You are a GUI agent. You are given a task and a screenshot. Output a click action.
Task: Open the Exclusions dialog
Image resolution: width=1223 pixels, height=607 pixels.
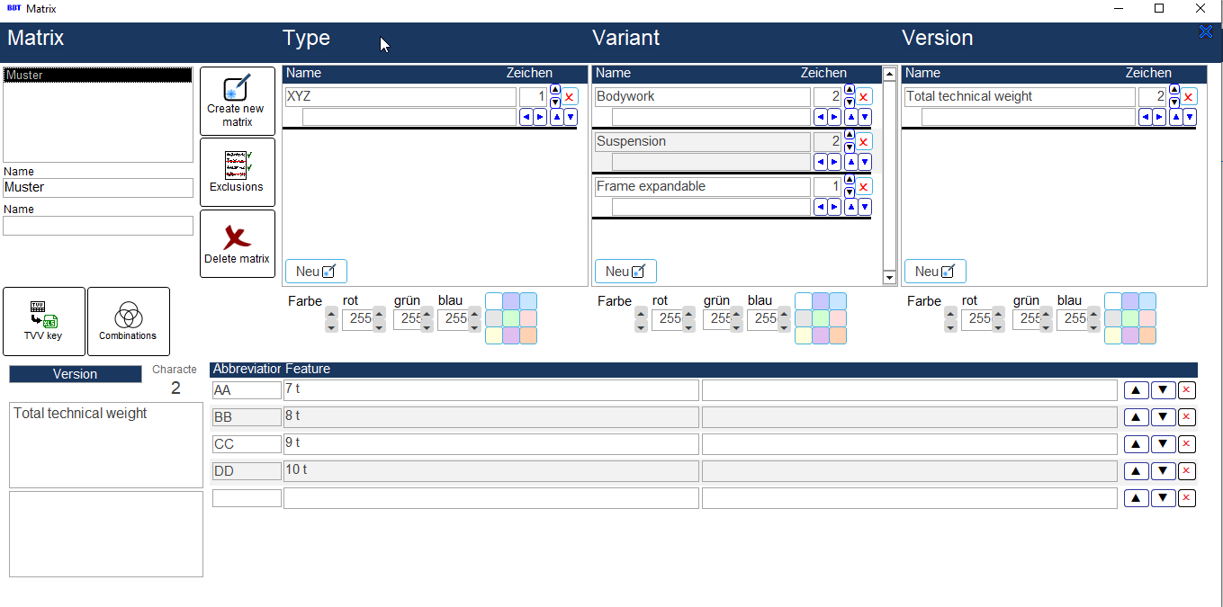[237, 172]
